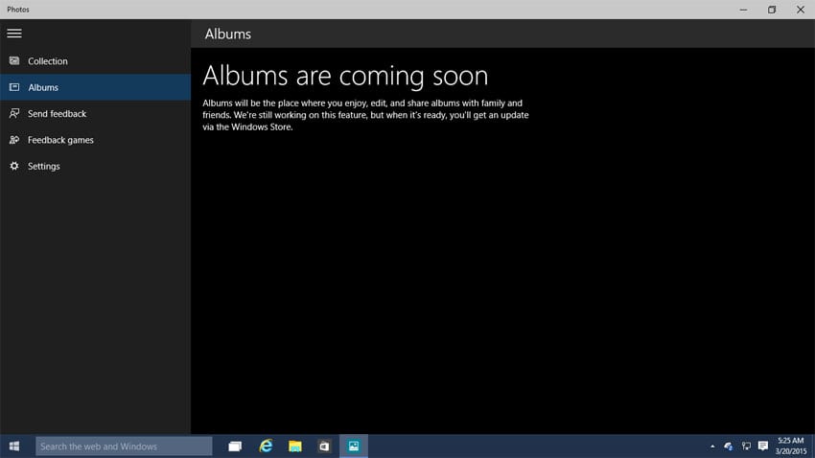
Task: Click the Settings gear icon
Action: pos(14,166)
